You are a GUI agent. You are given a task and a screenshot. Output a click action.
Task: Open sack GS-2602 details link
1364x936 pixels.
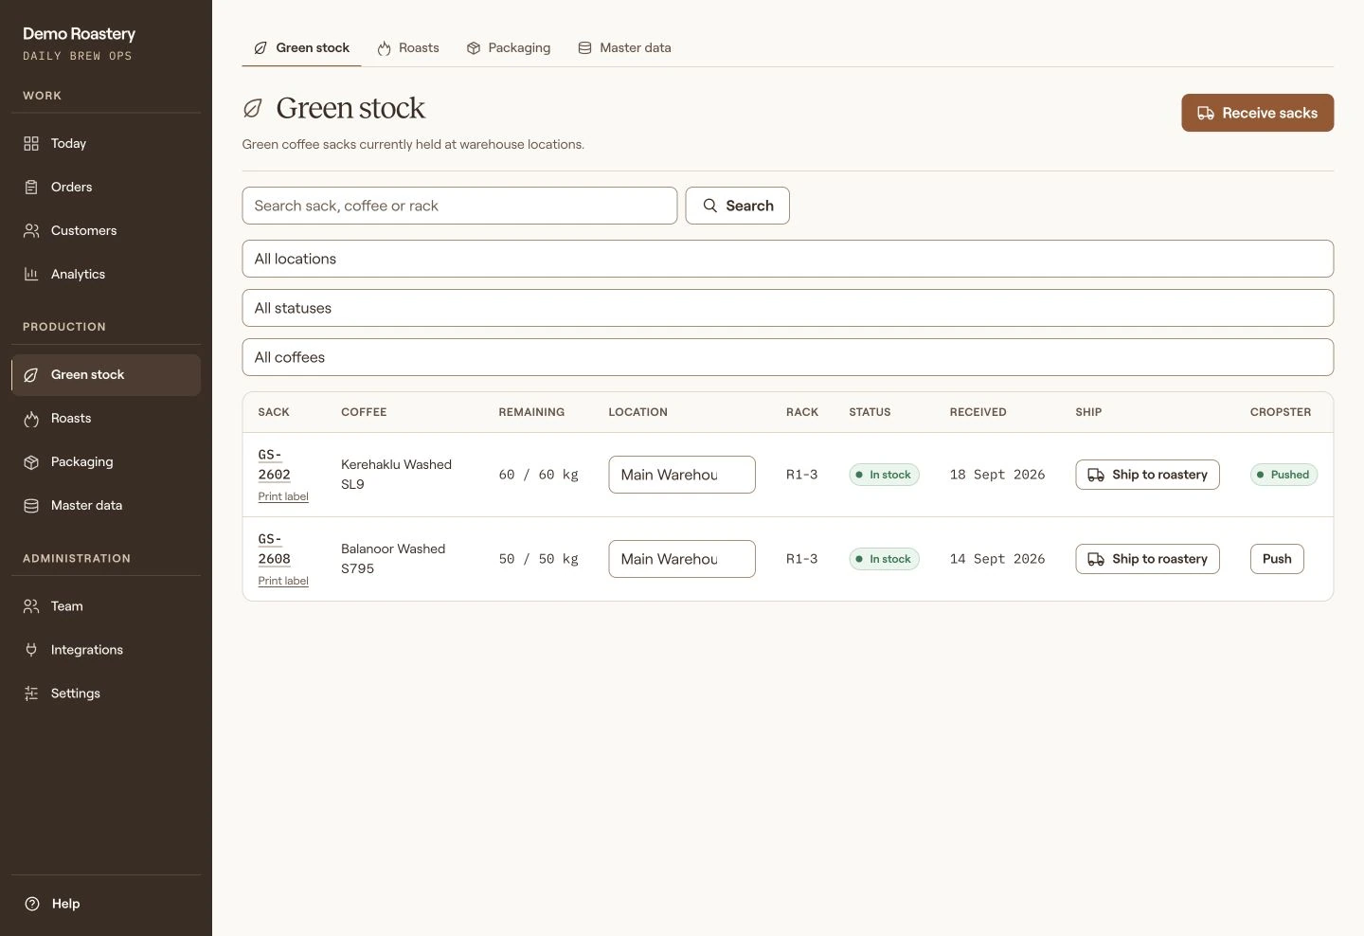pos(274,464)
